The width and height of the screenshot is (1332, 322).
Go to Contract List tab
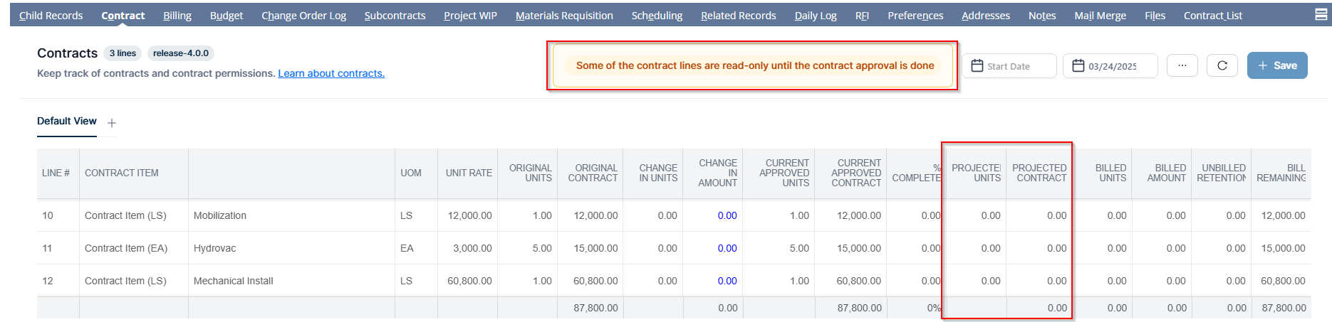click(x=1213, y=15)
